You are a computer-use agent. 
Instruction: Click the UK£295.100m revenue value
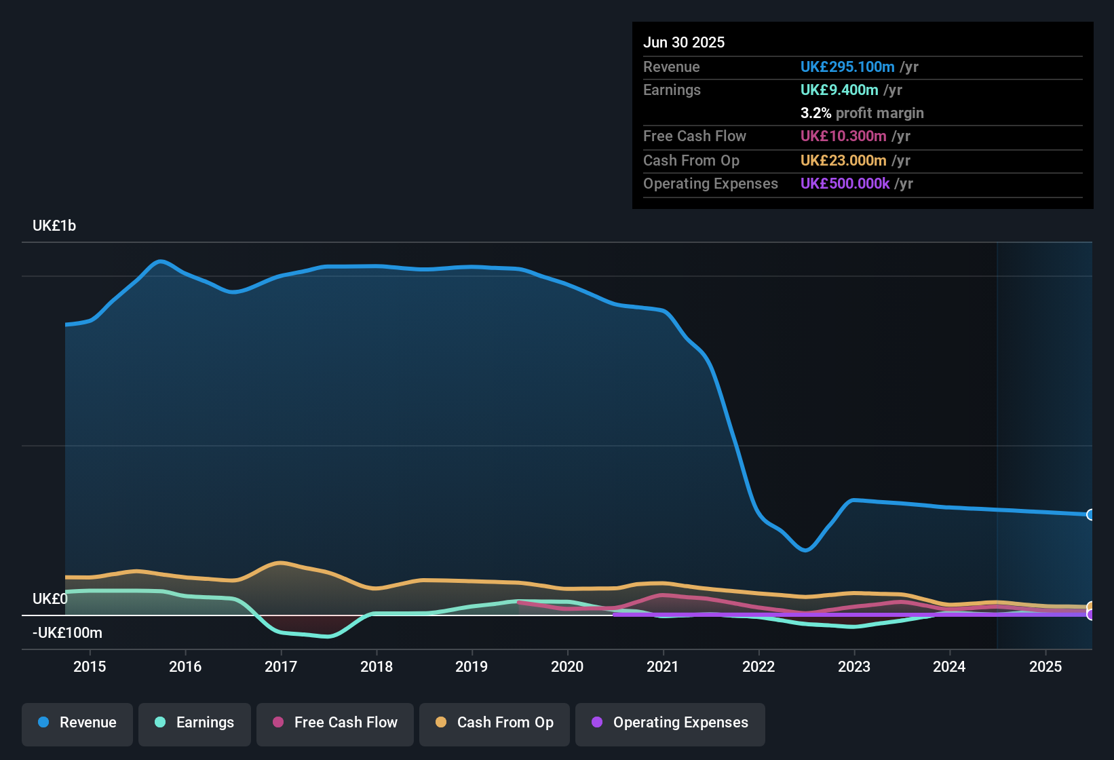click(x=847, y=66)
